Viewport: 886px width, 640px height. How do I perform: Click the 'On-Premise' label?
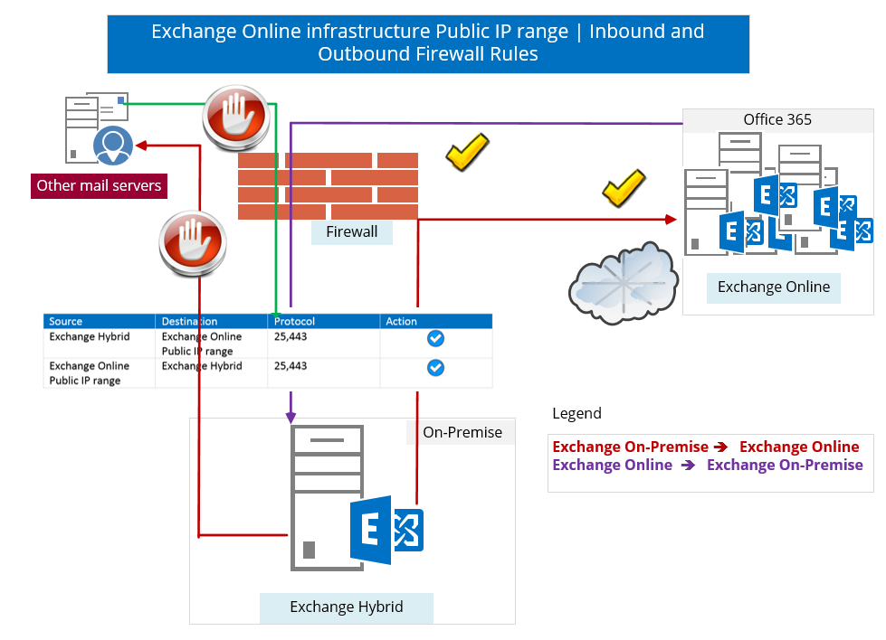pyautogui.click(x=462, y=432)
